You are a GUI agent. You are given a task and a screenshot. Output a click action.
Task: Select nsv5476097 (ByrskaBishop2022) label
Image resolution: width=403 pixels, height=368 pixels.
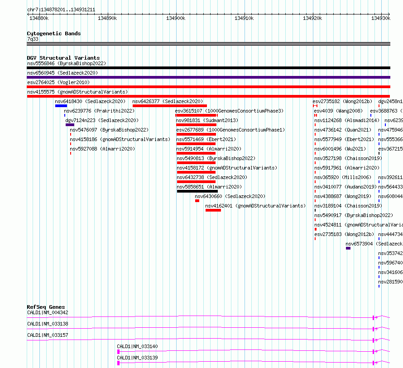[x=109, y=130]
